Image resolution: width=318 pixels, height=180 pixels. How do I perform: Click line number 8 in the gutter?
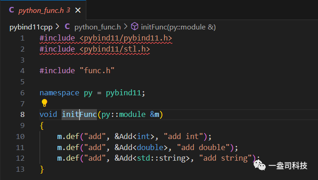(23, 114)
